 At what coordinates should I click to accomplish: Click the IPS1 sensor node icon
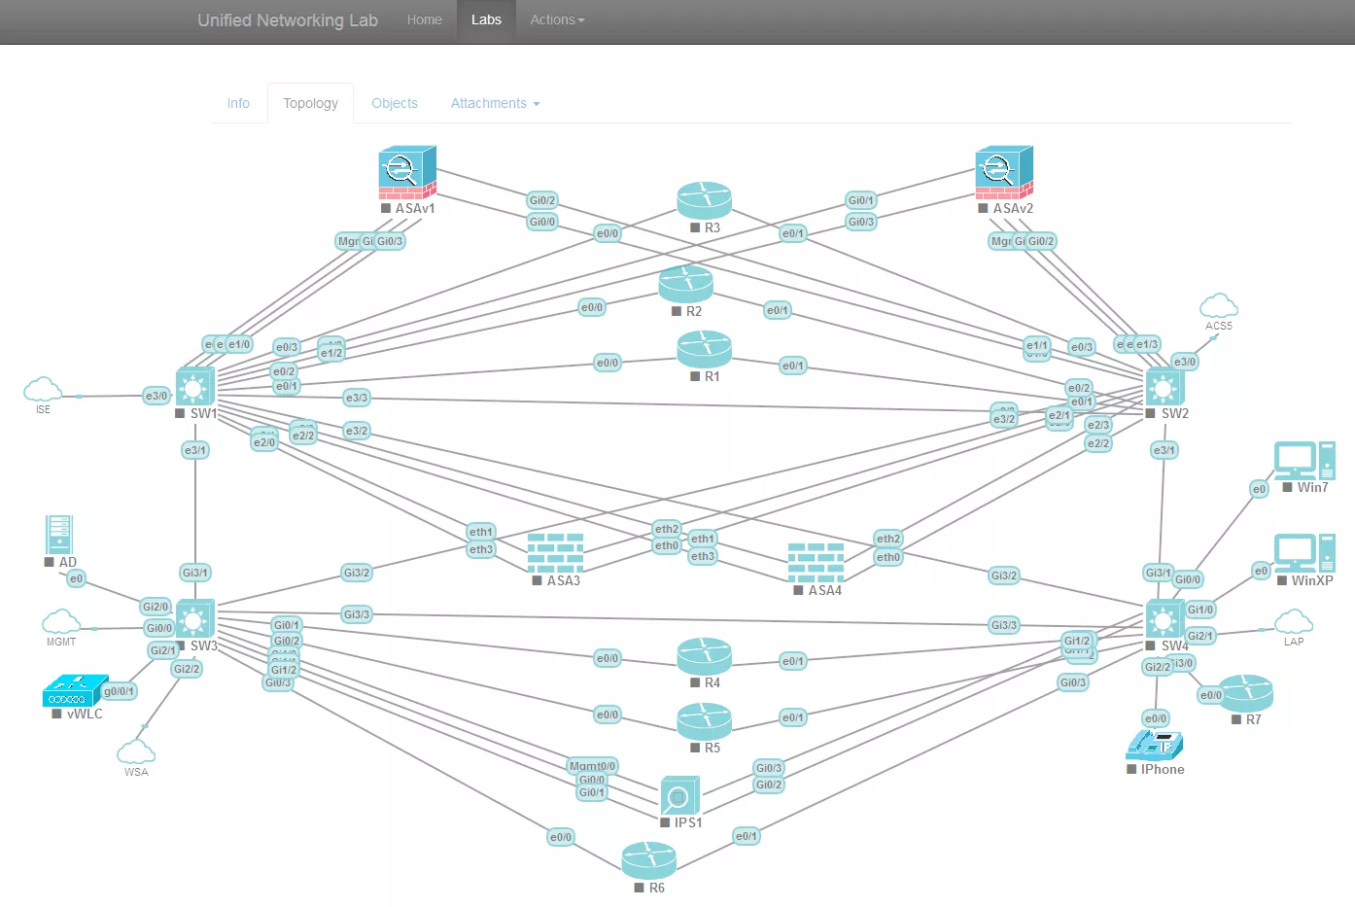pos(679,795)
